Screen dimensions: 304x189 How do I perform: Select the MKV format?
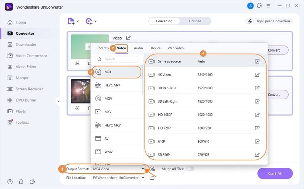(117, 112)
